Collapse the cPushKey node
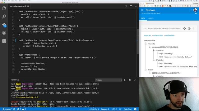Image resolution: width=199 pixels, height=111 pixels. pyautogui.click(x=154, y=51)
